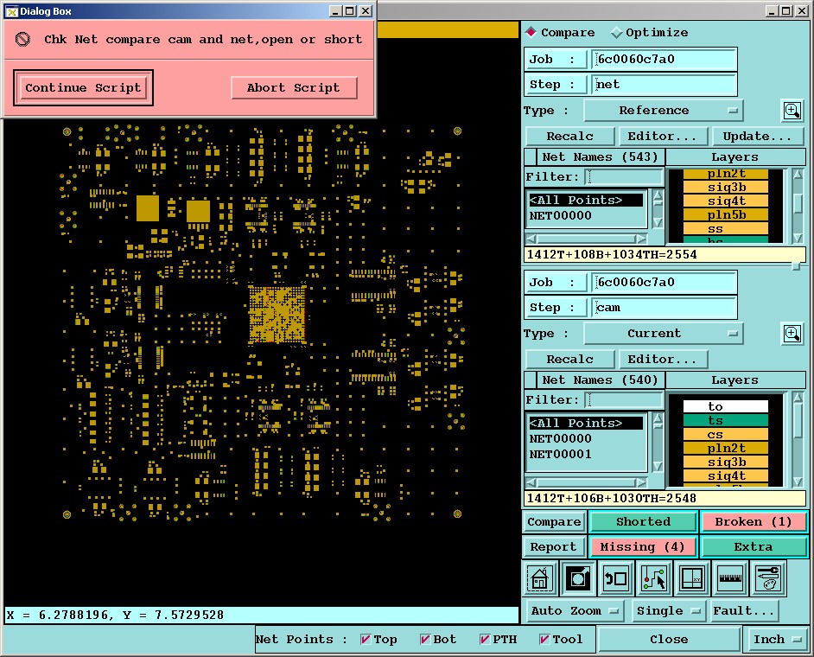Toggle the Tool net points checkbox
814x657 pixels.
(544, 640)
